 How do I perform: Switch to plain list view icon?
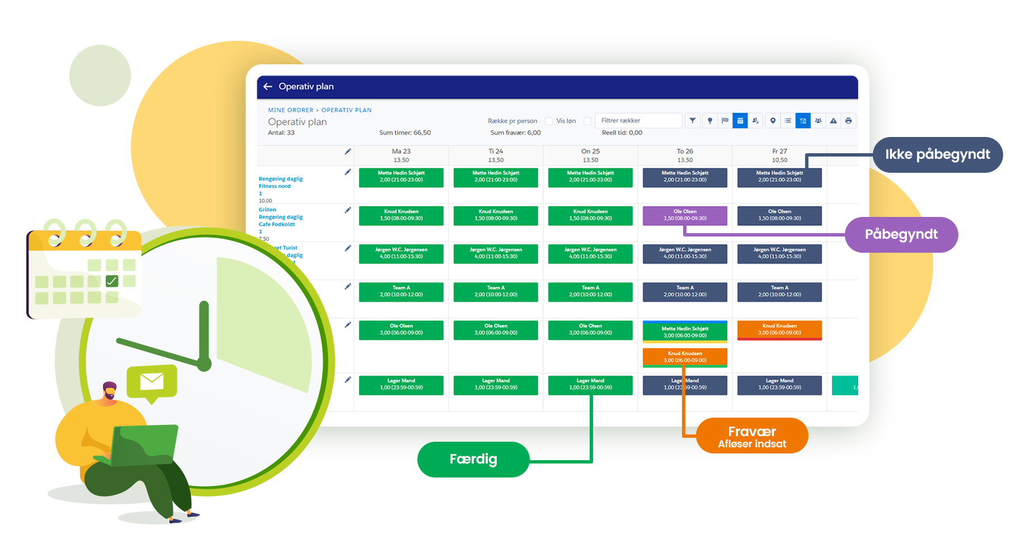pos(788,121)
